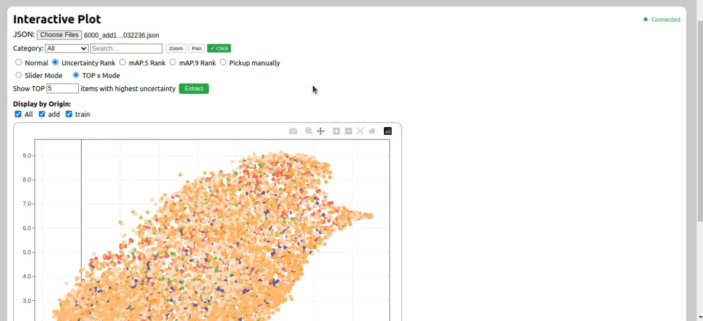Click the Choose Files button
The height and width of the screenshot is (321, 703).
pos(59,35)
